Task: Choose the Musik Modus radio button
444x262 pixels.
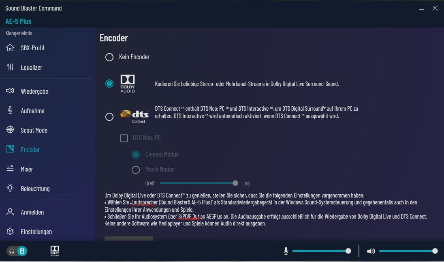Action: (136, 170)
